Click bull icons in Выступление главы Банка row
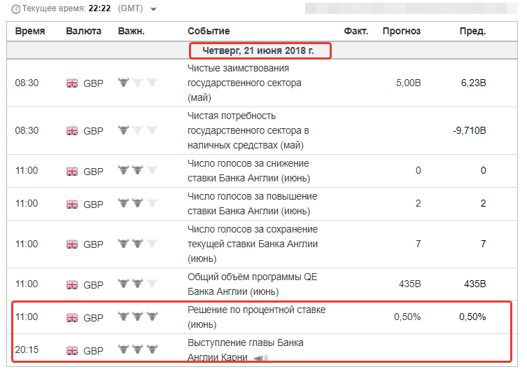The height and width of the screenshot is (374, 527). (138, 349)
